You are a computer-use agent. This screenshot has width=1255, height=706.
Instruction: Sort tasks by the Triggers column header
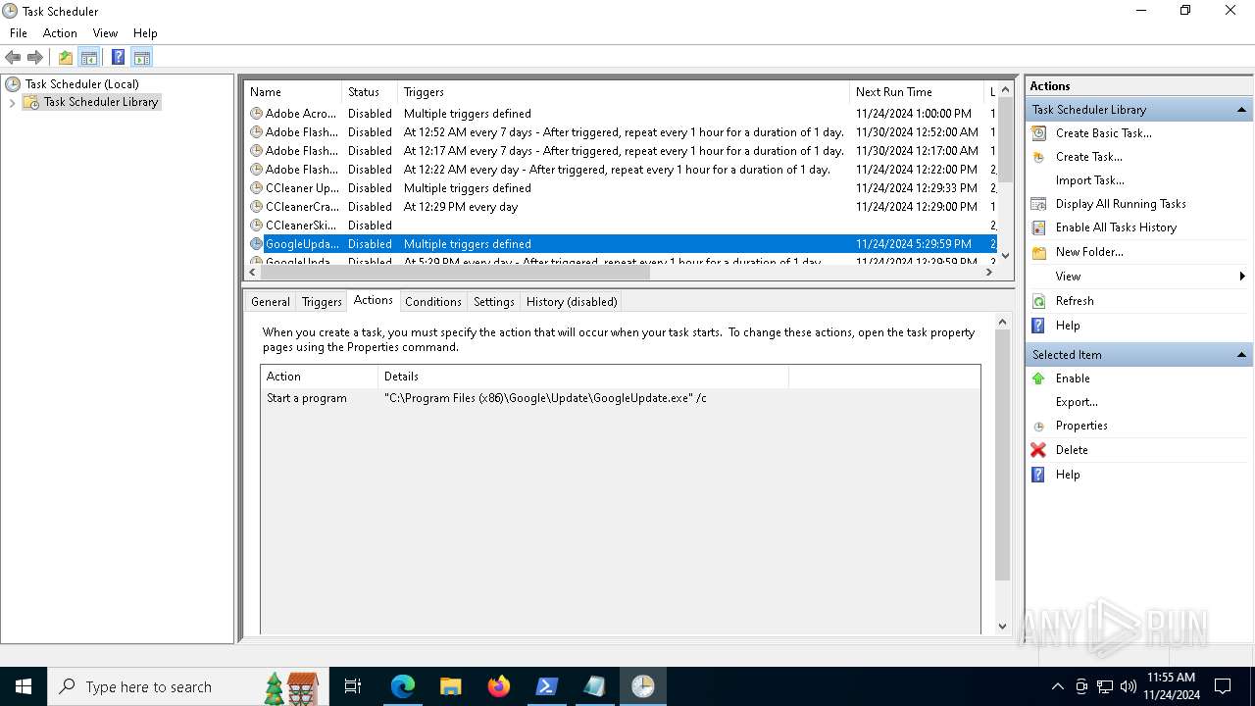tap(623, 92)
